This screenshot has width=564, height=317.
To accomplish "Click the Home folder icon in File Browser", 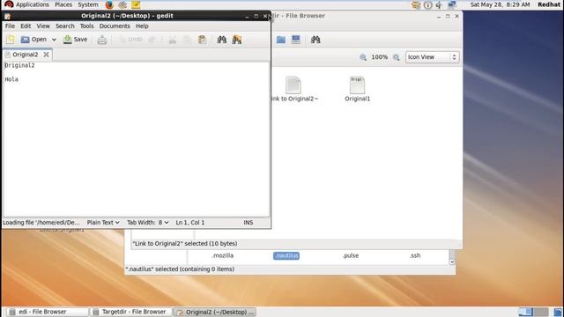I will 281,40.
